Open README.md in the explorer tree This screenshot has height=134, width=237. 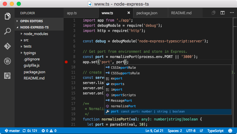click(x=34, y=78)
